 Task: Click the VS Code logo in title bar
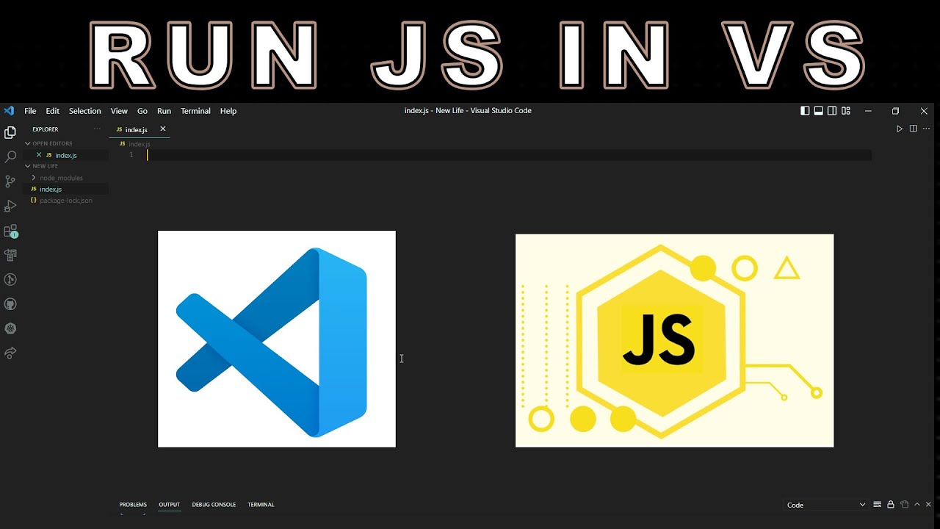[9, 111]
